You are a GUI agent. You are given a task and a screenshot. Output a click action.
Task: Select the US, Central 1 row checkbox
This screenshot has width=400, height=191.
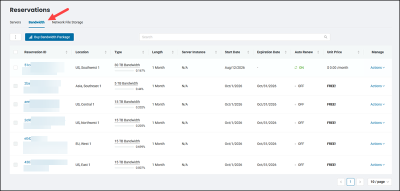pyautogui.click(x=15, y=104)
